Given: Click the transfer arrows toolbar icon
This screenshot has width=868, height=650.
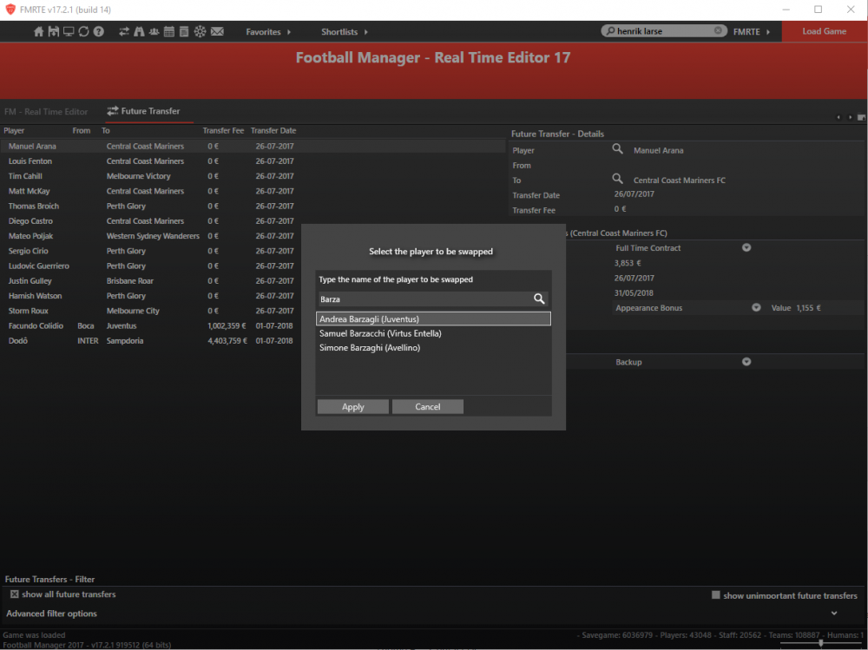Looking at the screenshot, I should [124, 31].
